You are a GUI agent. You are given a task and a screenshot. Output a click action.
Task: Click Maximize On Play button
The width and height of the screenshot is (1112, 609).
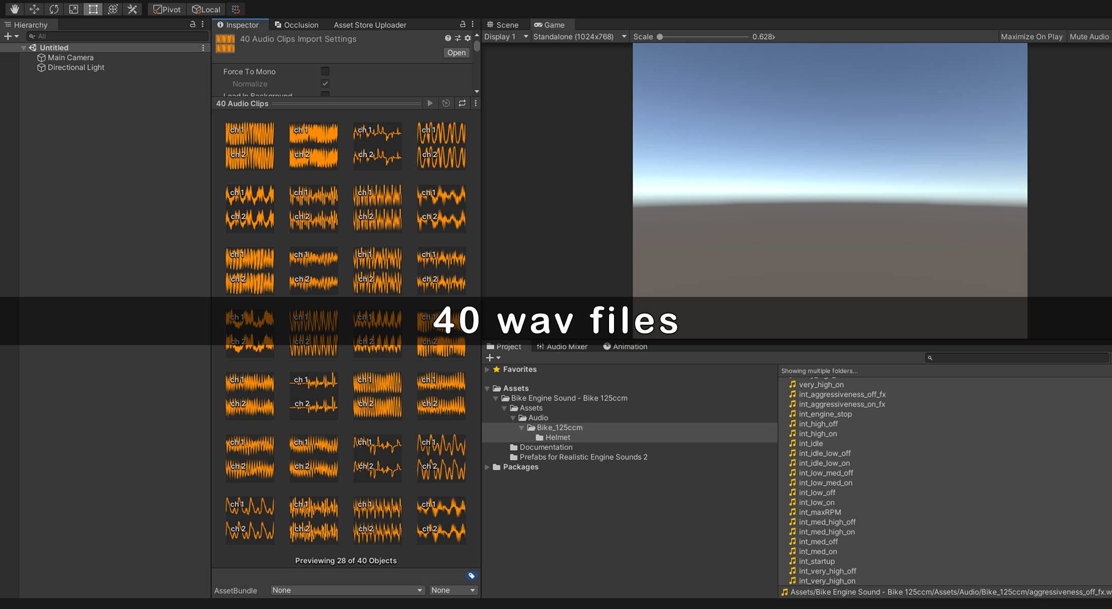point(1031,37)
